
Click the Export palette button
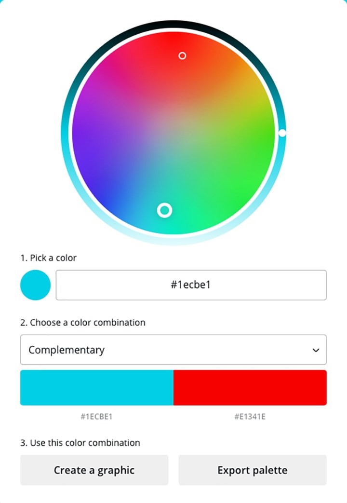click(x=252, y=470)
